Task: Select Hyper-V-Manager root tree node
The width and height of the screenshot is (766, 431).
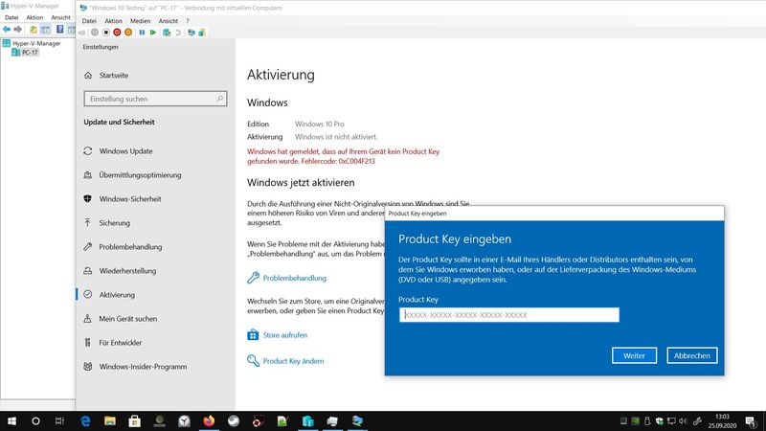Action: pos(36,43)
